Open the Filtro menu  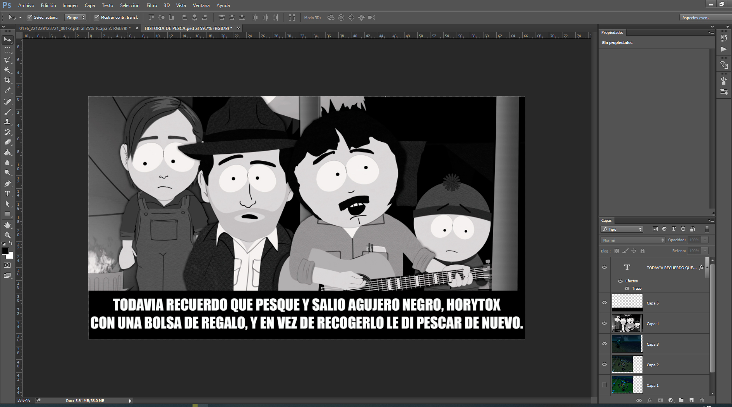152,5
